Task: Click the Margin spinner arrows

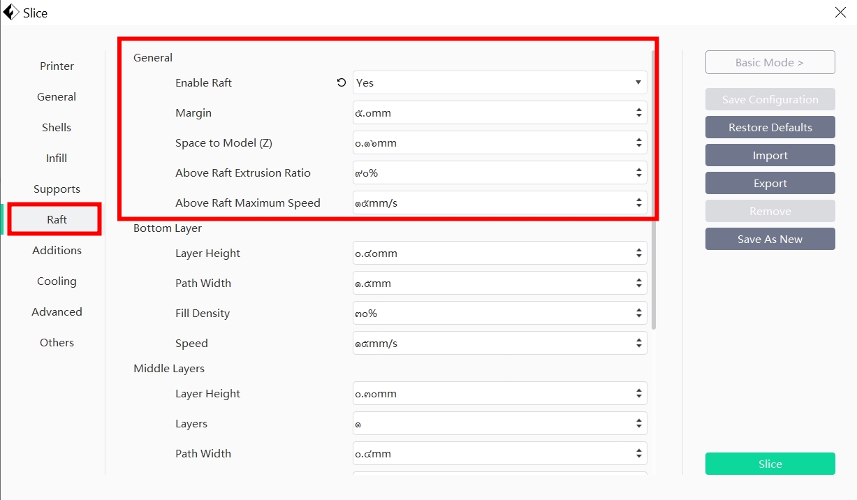Action: (x=638, y=112)
